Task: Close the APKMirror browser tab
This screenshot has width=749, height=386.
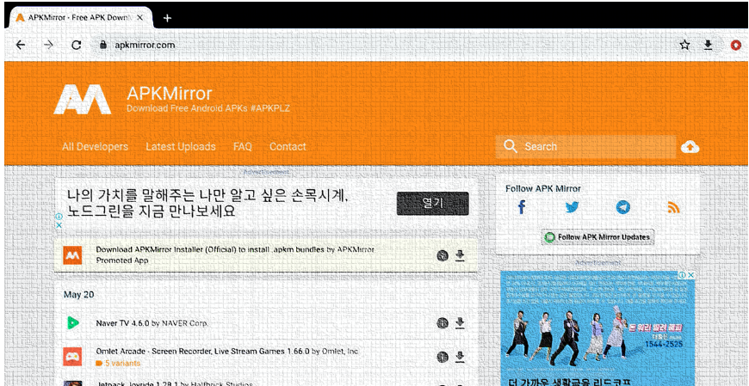Action: 140,18
